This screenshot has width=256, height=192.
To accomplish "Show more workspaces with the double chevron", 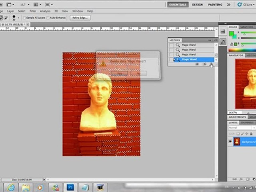I will [x=229, y=5].
